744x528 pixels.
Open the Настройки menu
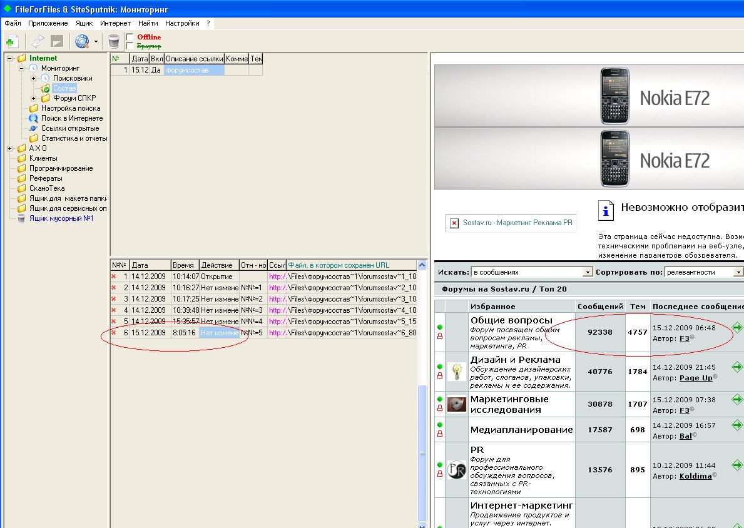pyautogui.click(x=182, y=23)
